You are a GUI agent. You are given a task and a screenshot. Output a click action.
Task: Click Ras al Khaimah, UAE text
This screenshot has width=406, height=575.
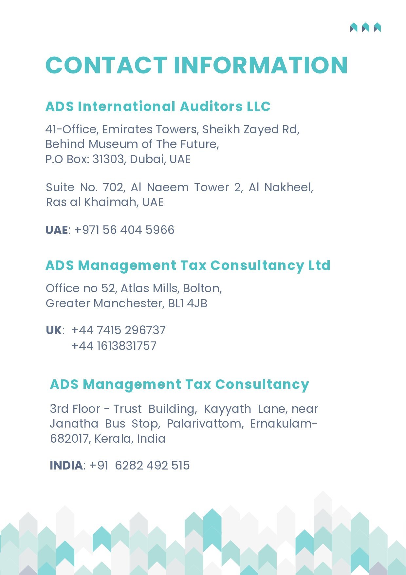coord(105,202)
